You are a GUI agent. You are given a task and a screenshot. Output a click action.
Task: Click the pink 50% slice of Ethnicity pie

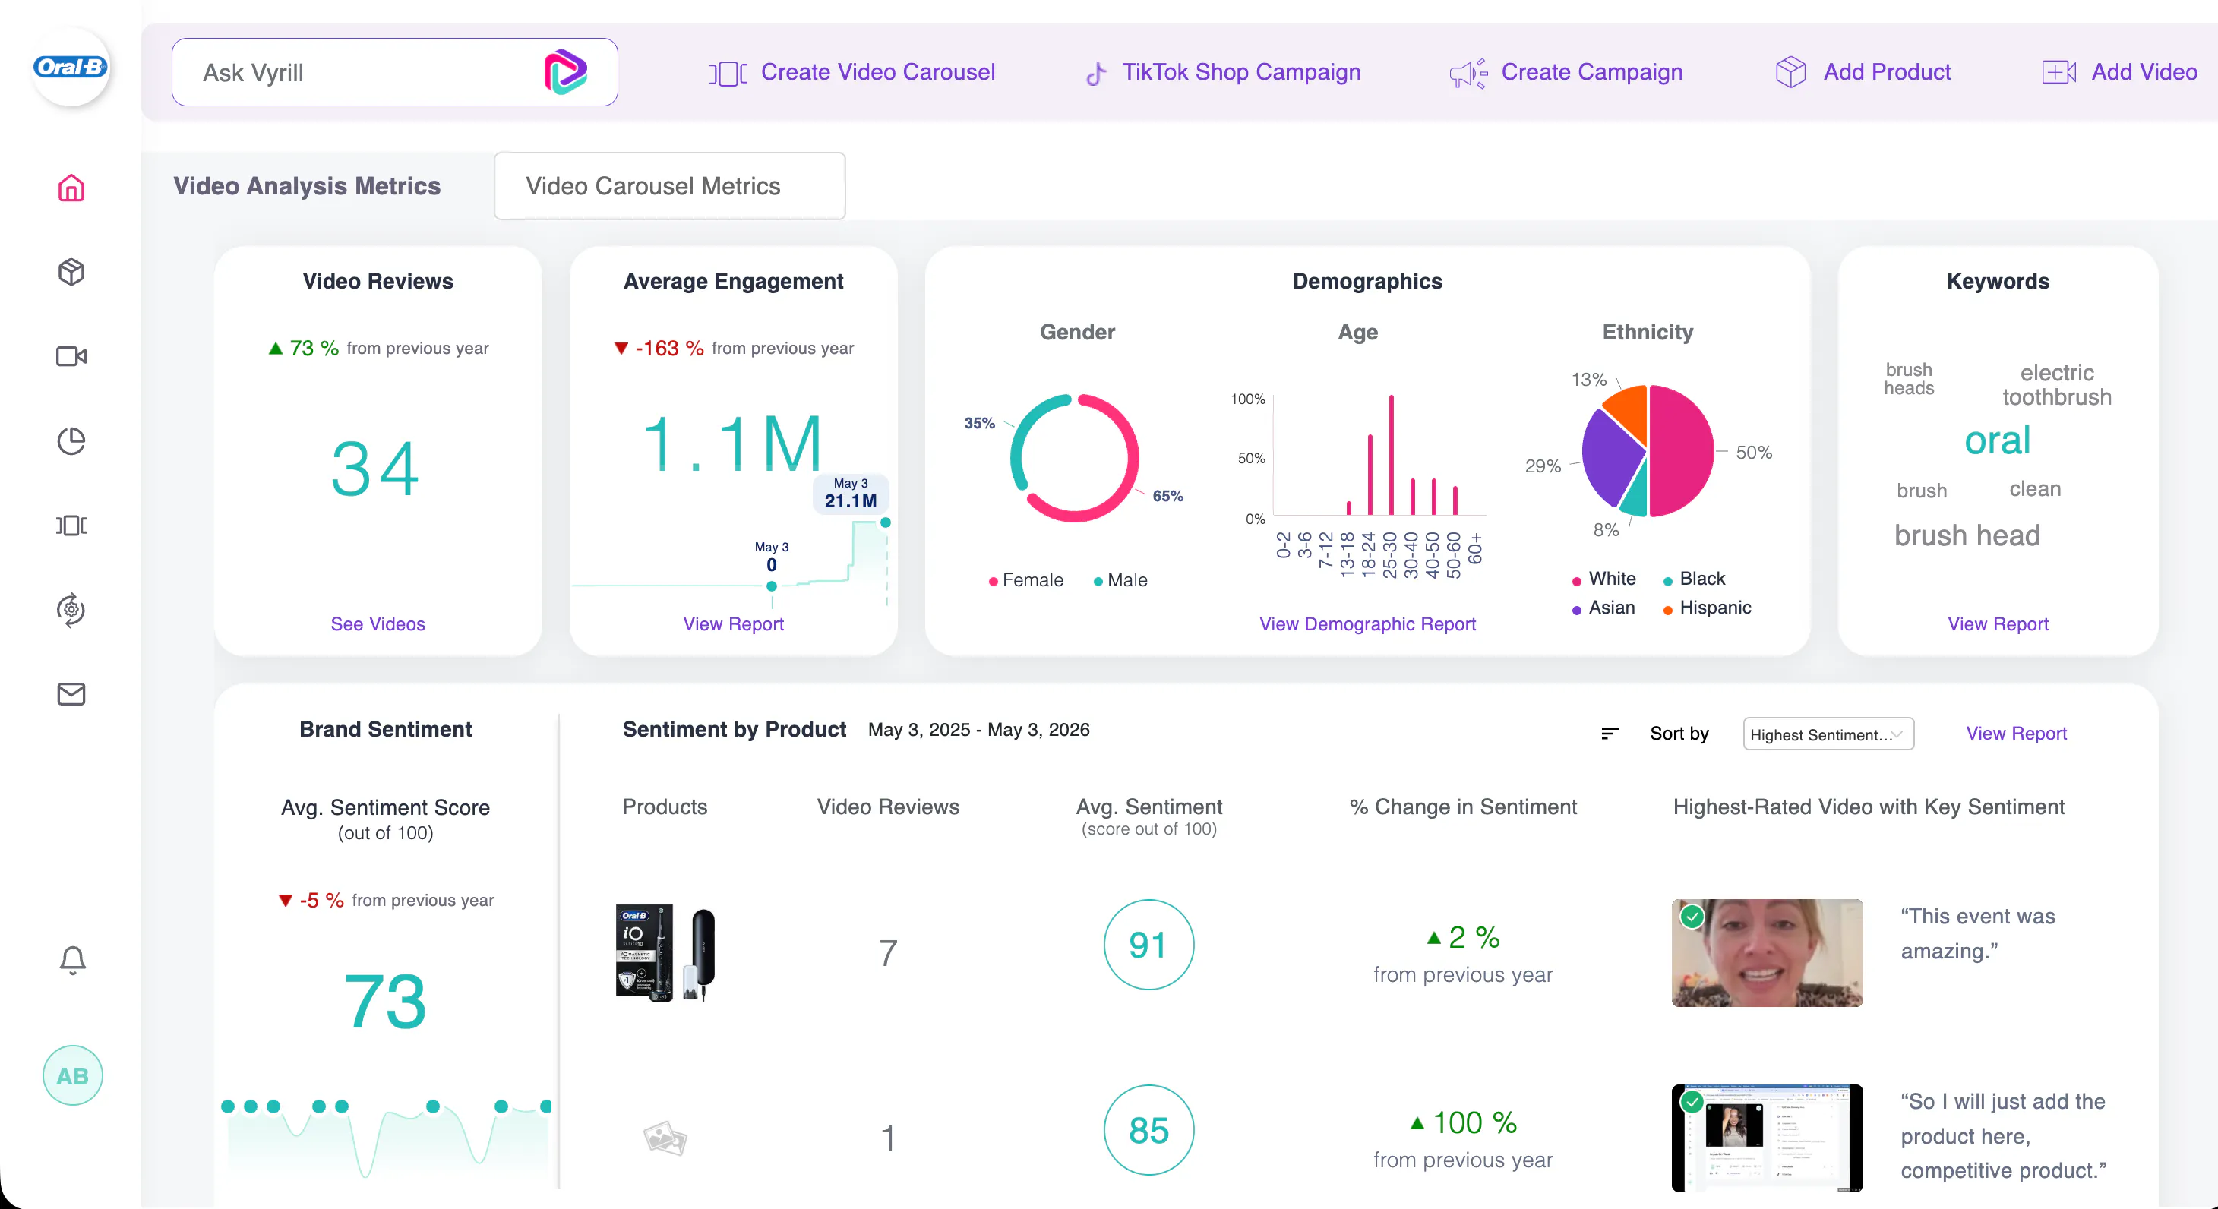[x=1683, y=451]
